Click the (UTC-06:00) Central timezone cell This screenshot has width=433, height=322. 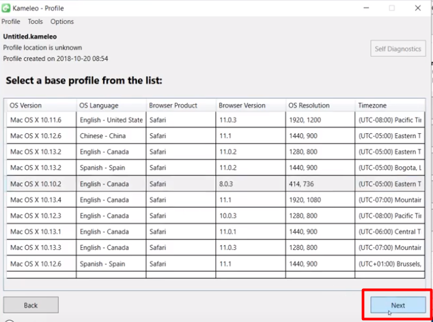pos(390,232)
